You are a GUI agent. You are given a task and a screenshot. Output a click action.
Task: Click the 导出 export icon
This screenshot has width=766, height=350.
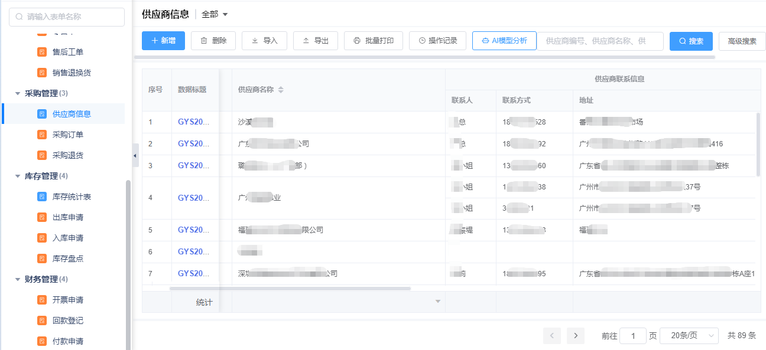point(307,41)
